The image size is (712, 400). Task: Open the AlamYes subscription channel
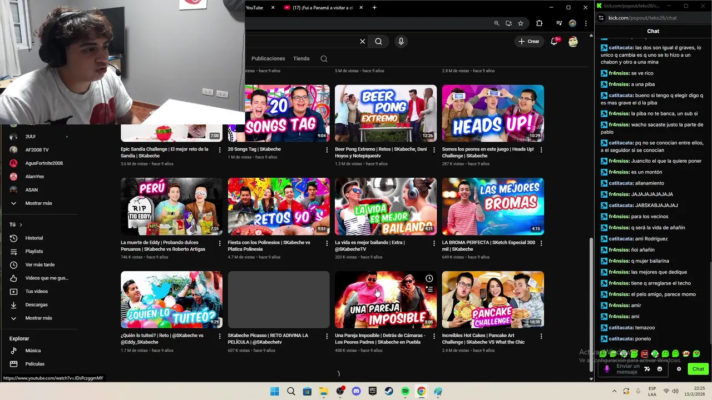(34, 177)
